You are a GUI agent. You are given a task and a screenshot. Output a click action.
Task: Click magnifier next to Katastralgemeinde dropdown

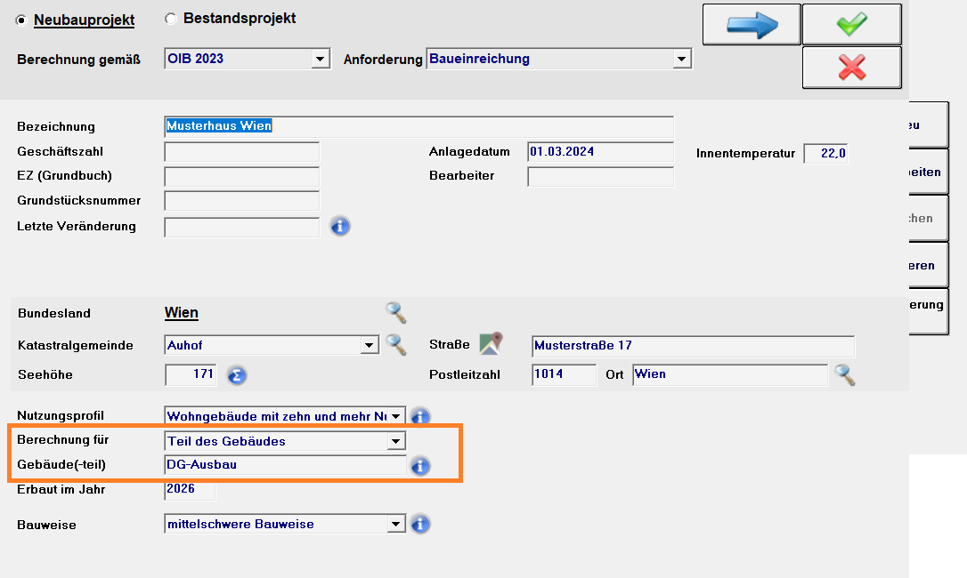pyautogui.click(x=396, y=345)
